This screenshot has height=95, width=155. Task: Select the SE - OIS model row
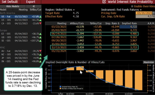tap(21, 41)
